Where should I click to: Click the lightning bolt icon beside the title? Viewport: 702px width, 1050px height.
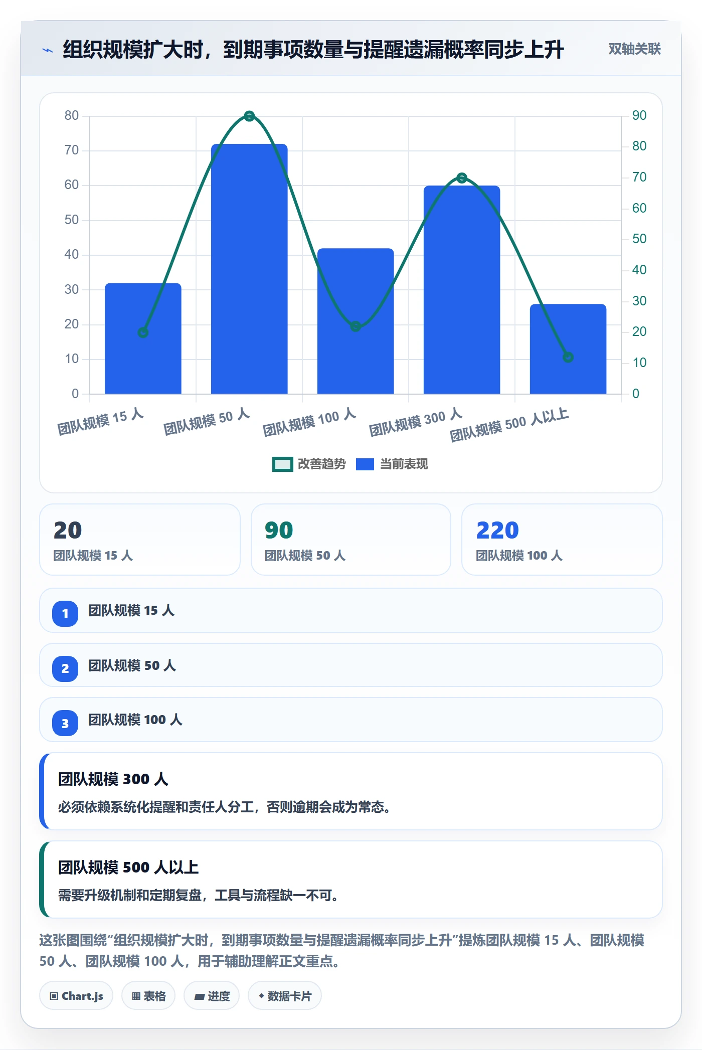click(x=48, y=50)
